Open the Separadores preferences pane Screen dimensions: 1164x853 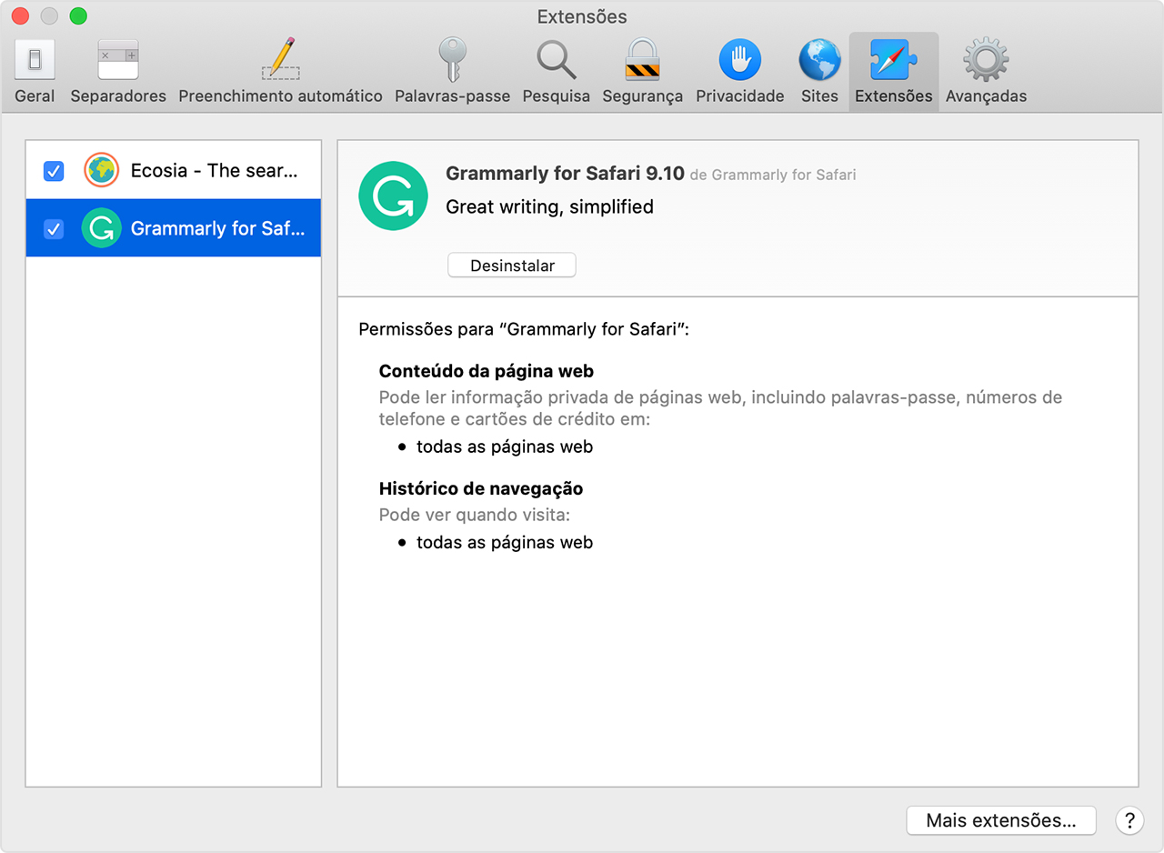coord(118,72)
